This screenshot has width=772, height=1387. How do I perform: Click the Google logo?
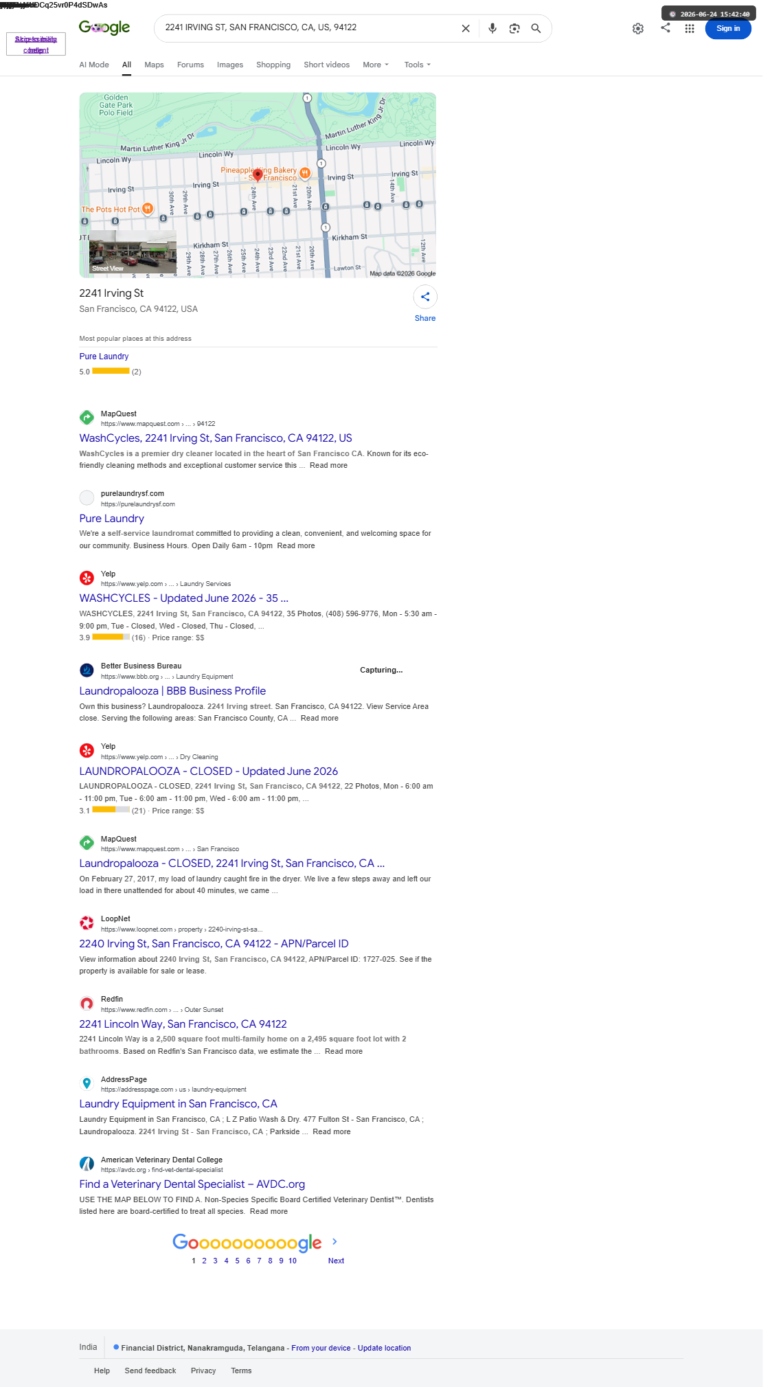pyautogui.click(x=104, y=27)
